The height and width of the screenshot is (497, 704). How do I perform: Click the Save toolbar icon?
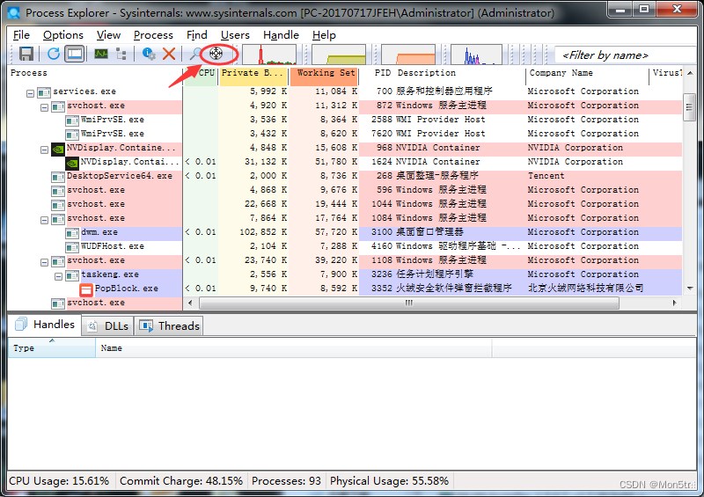pos(26,54)
